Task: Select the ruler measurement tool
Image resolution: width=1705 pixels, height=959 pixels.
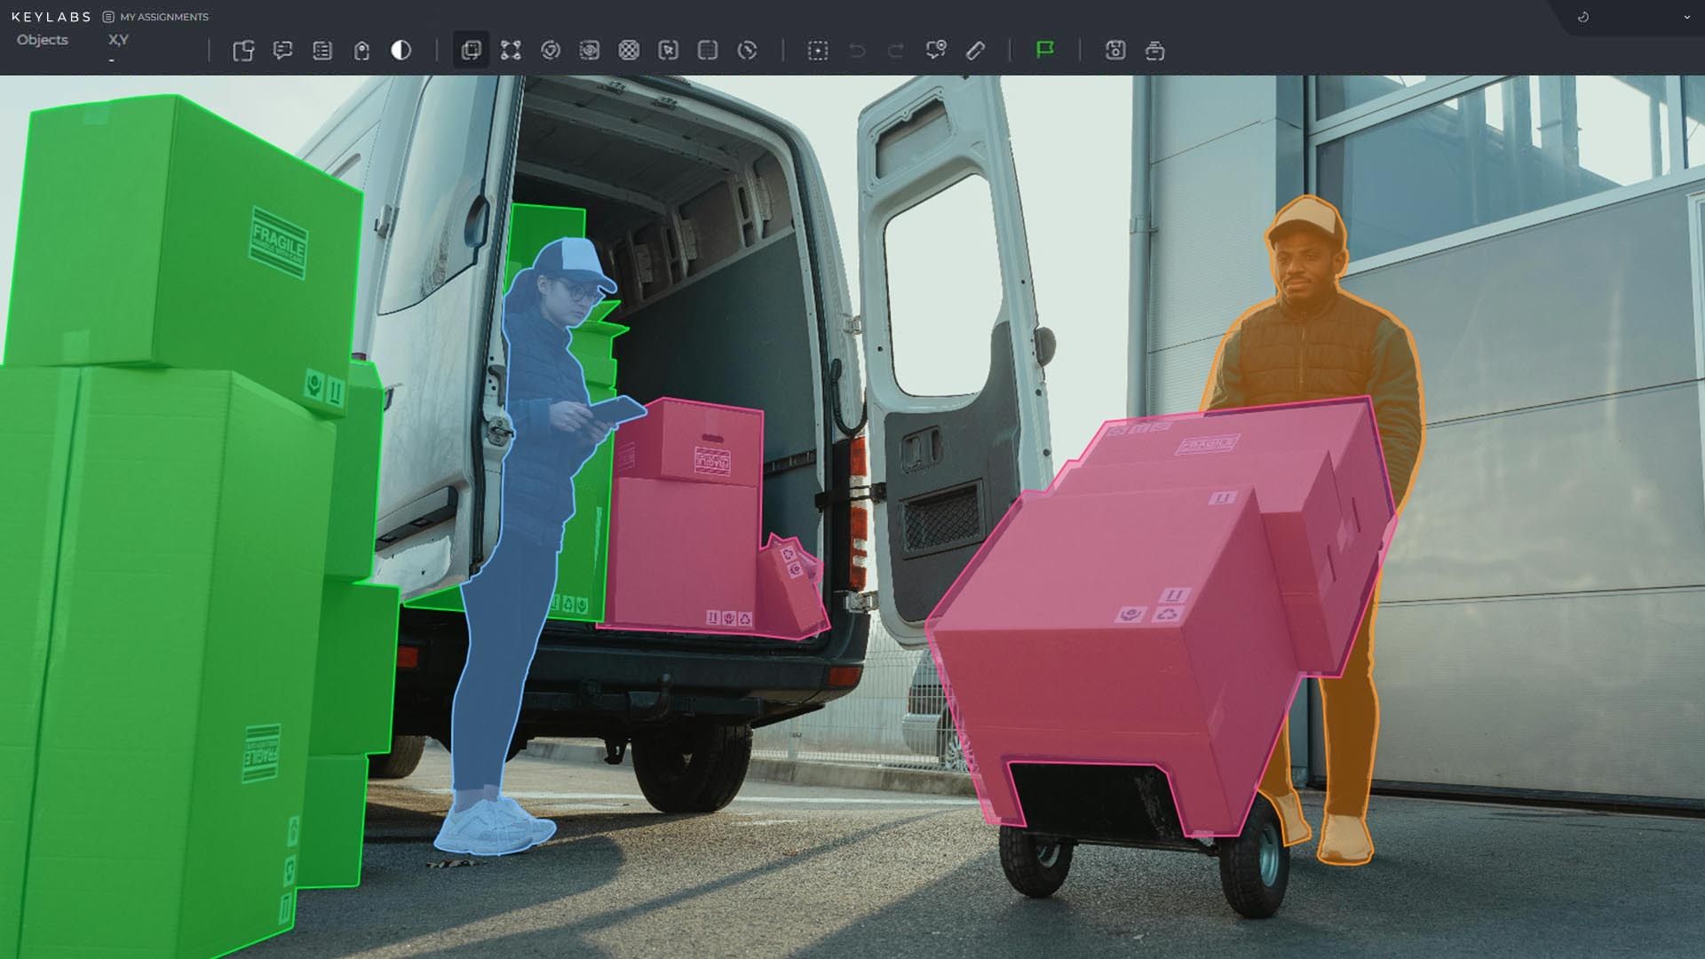Action: point(975,51)
